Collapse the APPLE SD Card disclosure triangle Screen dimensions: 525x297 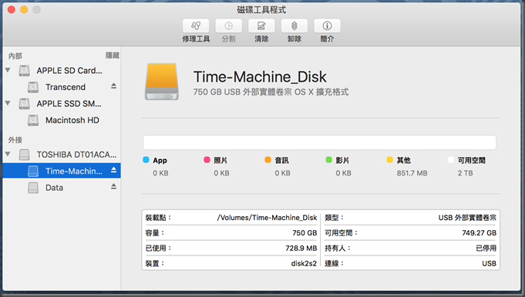tap(8, 70)
